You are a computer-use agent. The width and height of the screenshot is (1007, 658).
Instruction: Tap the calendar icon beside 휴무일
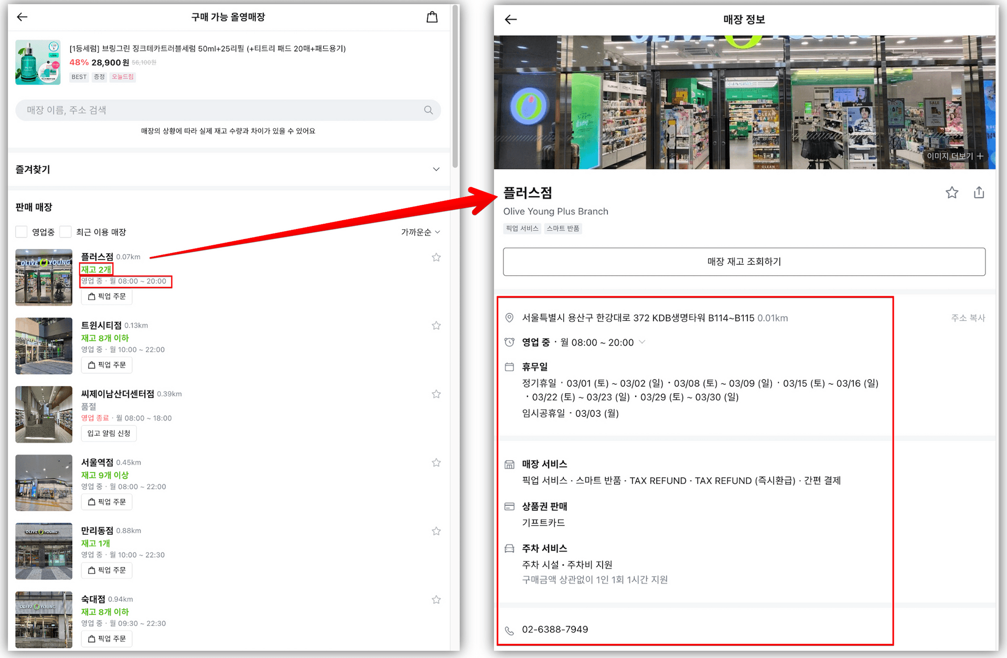[x=509, y=367]
